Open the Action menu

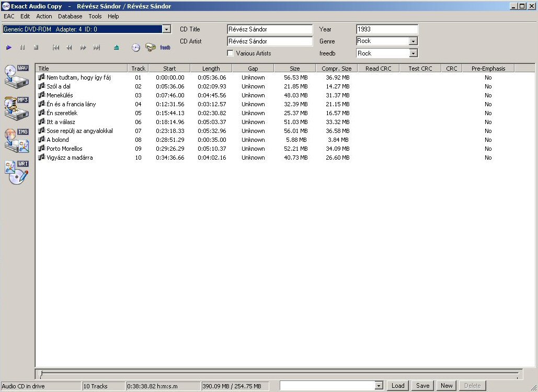tap(44, 16)
